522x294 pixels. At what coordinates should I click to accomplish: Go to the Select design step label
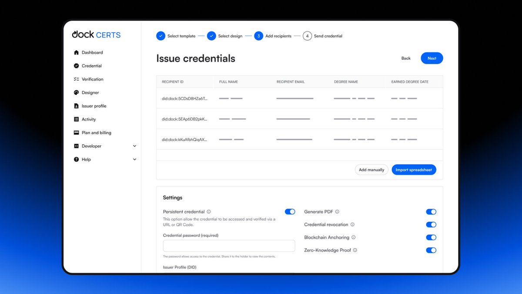pos(230,36)
